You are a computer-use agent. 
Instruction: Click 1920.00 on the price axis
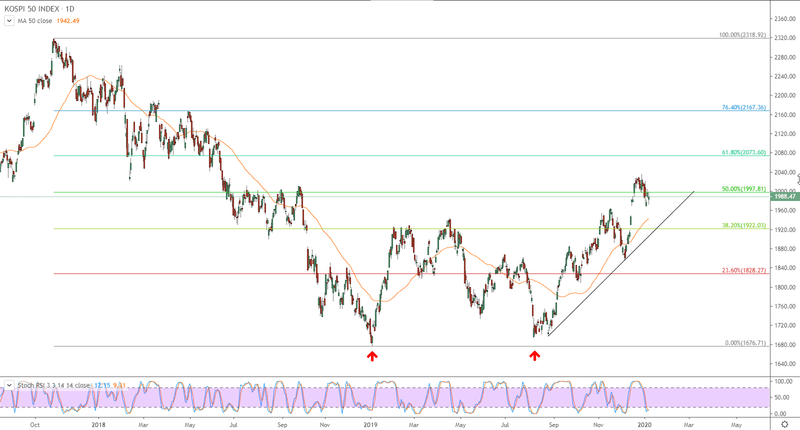(785, 230)
